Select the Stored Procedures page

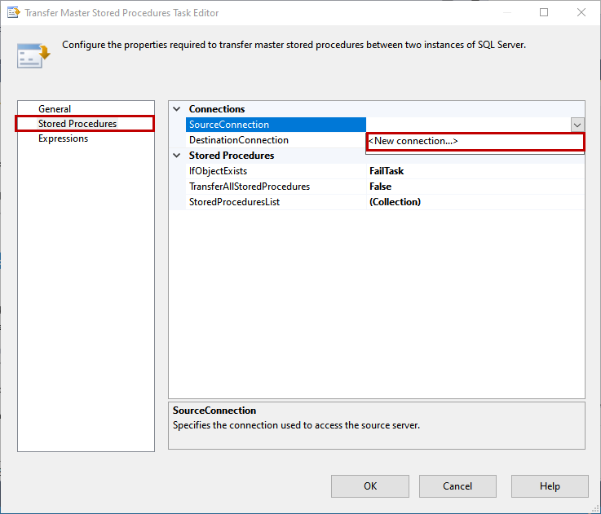point(77,124)
